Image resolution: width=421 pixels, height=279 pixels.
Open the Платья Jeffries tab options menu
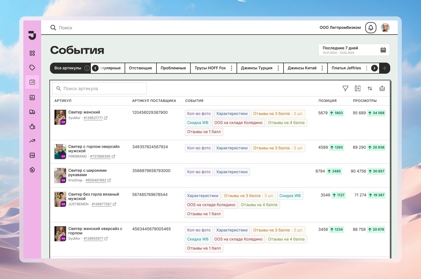[366, 68]
